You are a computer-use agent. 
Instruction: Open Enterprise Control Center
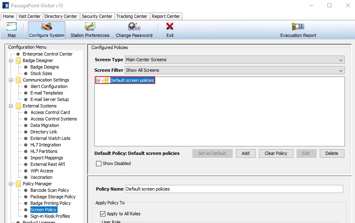pyautogui.click(x=47, y=54)
